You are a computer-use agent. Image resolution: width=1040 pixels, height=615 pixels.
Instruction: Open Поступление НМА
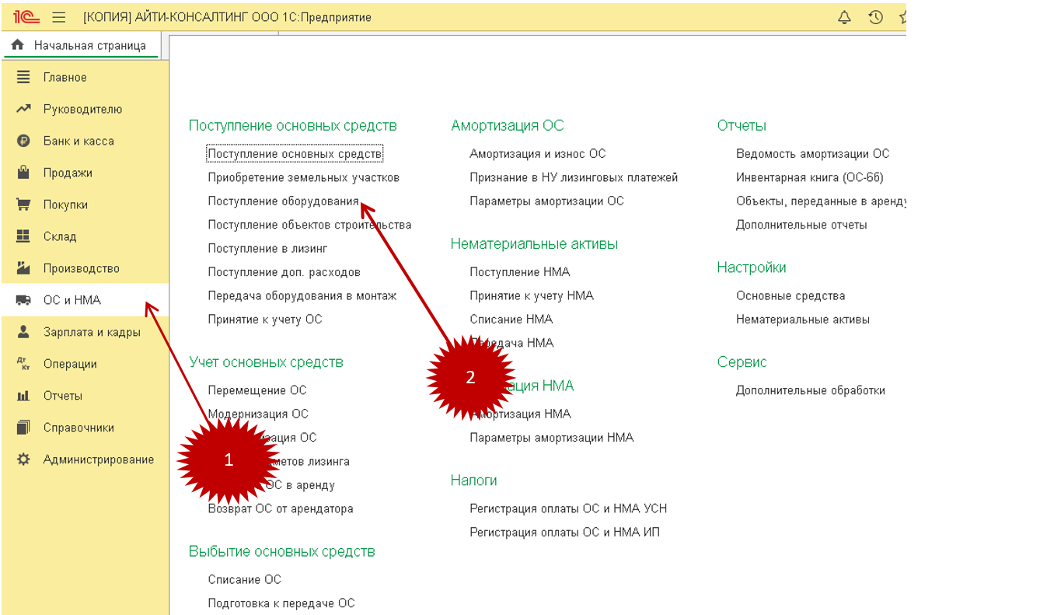520,272
